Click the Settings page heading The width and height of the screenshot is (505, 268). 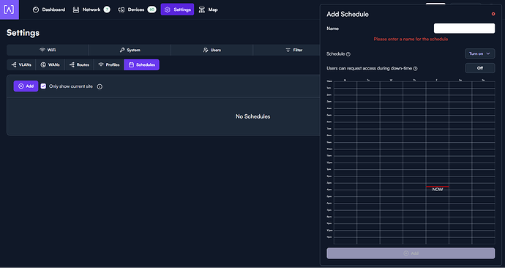pos(23,33)
